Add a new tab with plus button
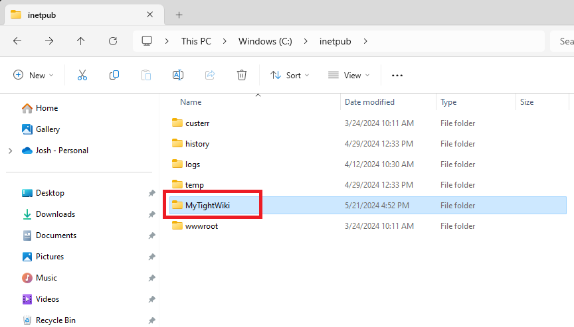Screen dimensions: 574x327 coord(179,15)
